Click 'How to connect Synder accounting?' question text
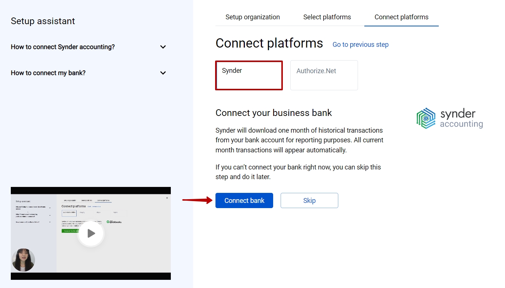505x288 pixels. 63,47
